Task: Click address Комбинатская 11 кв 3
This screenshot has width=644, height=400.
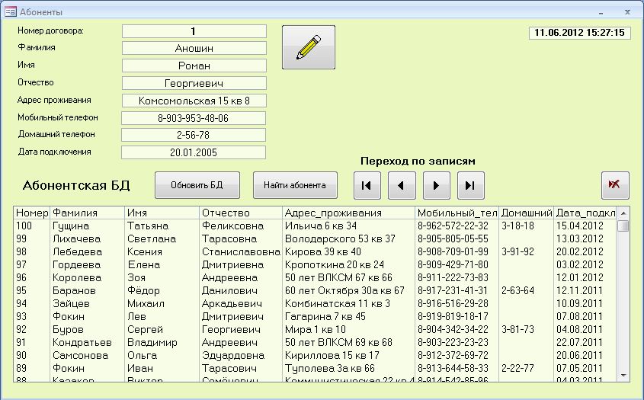Action: click(x=337, y=303)
